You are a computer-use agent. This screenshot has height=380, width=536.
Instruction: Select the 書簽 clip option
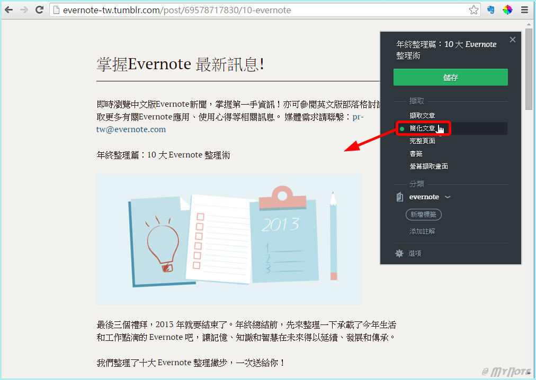(x=416, y=153)
